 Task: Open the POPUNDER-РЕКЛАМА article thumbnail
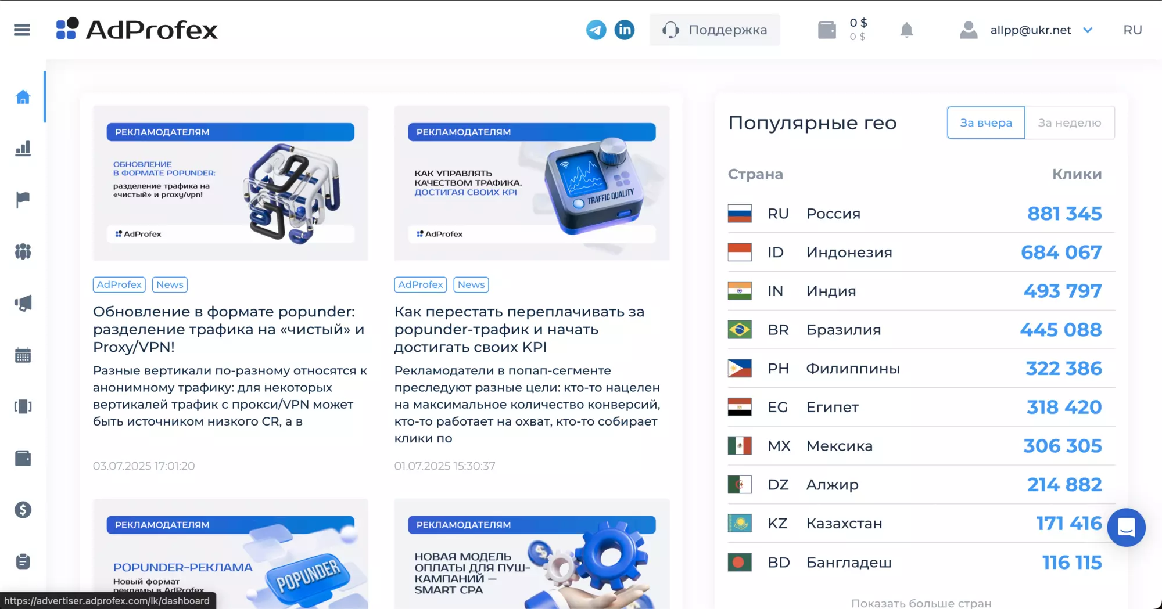(231, 554)
